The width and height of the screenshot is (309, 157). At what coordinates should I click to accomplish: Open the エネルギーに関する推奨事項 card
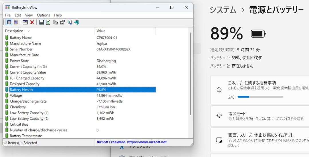tap(260, 90)
